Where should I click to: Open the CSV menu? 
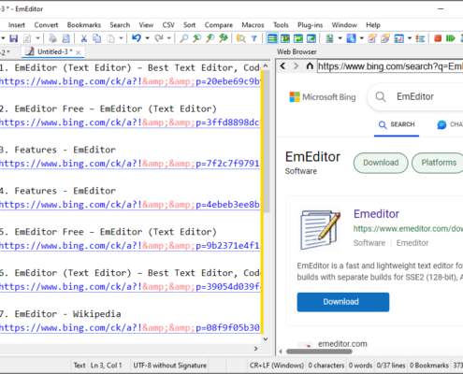[168, 25]
